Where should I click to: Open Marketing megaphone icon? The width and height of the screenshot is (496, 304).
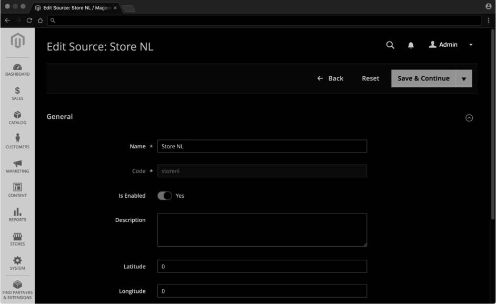[17, 166]
